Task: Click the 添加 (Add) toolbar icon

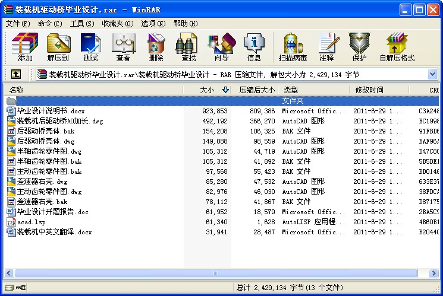Action: pos(25,47)
